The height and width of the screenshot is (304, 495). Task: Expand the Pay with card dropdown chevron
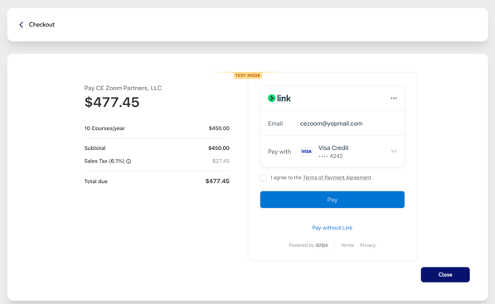[394, 151]
